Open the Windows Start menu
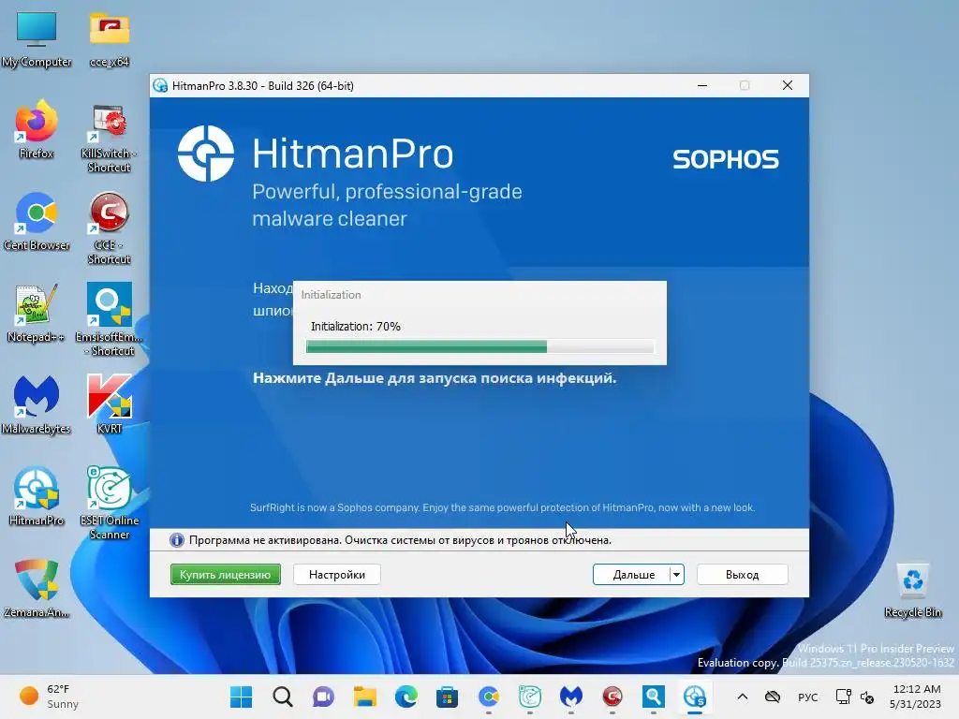The width and height of the screenshot is (959, 719). click(241, 697)
